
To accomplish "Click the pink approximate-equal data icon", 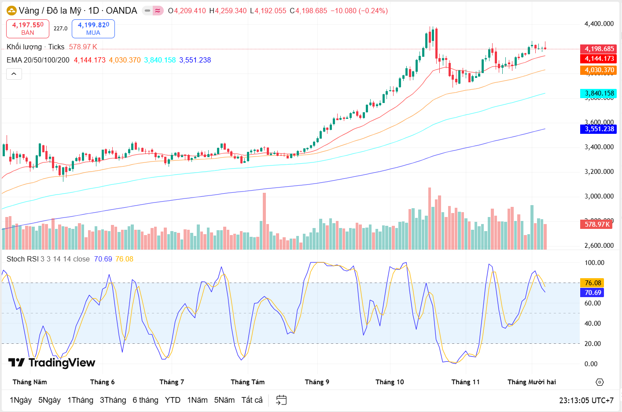I will [158, 11].
